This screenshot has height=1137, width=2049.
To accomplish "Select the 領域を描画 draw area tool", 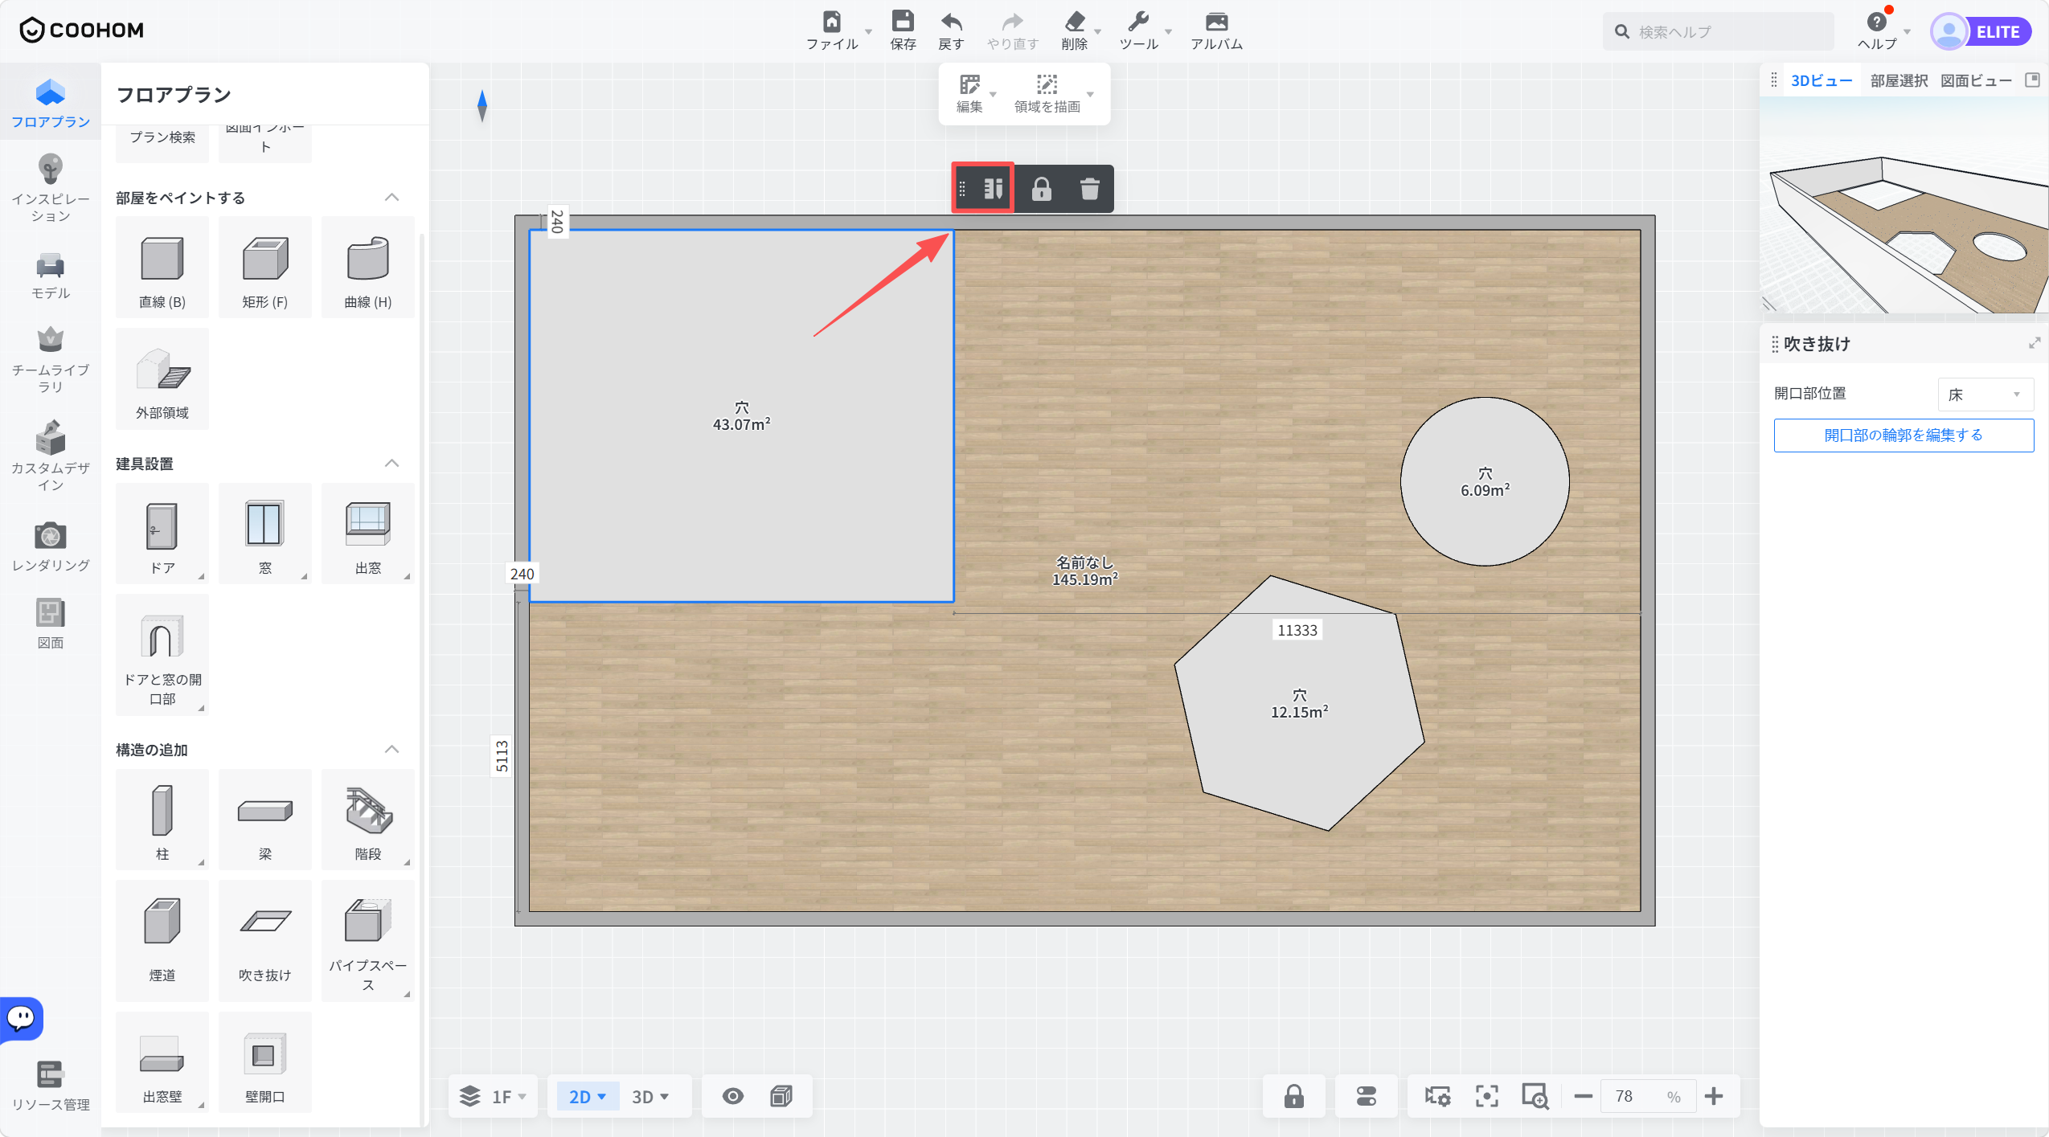I will (1047, 85).
